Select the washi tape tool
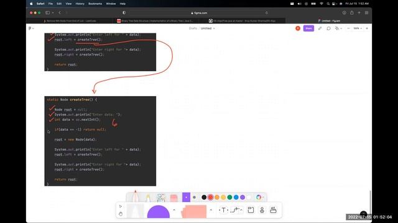This screenshot has width=398, height=223. [161, 198]
